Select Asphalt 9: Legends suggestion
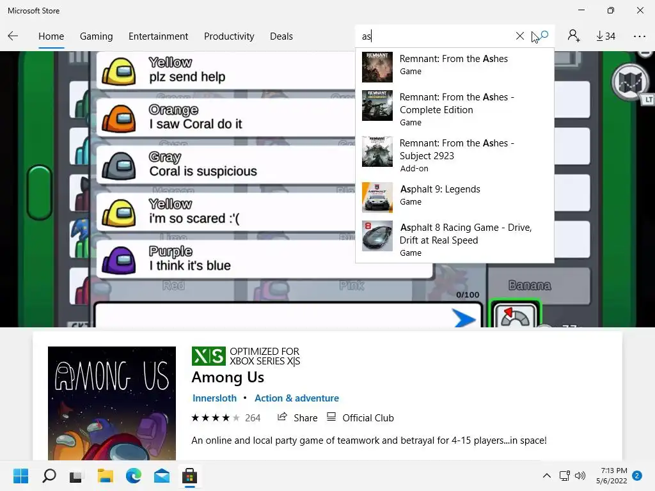Image resolution: width=655 pixels, height=491 pixels. [455, 197]
